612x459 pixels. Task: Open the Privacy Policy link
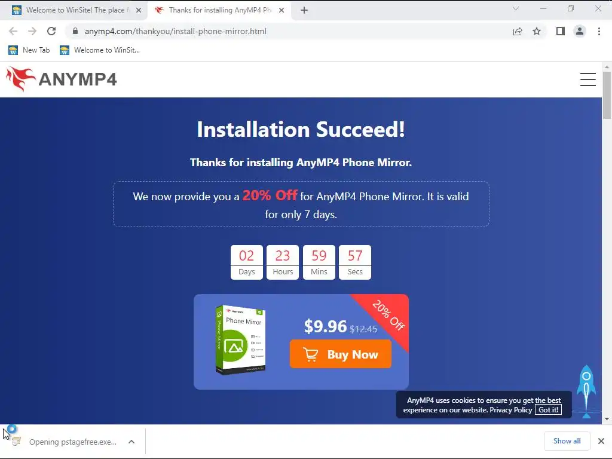click(510, 410)
